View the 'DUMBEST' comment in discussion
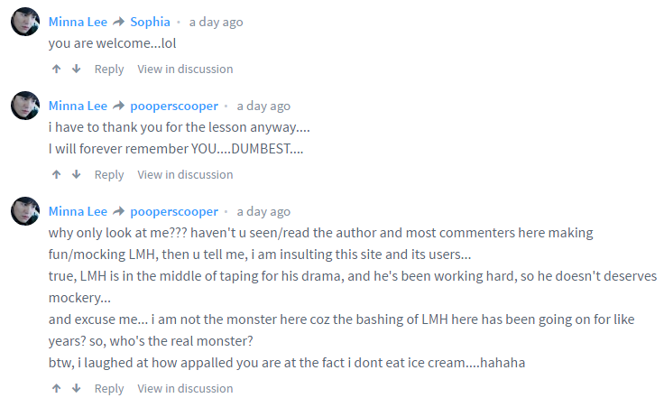 pyautogui.click(x=185, y=174)
